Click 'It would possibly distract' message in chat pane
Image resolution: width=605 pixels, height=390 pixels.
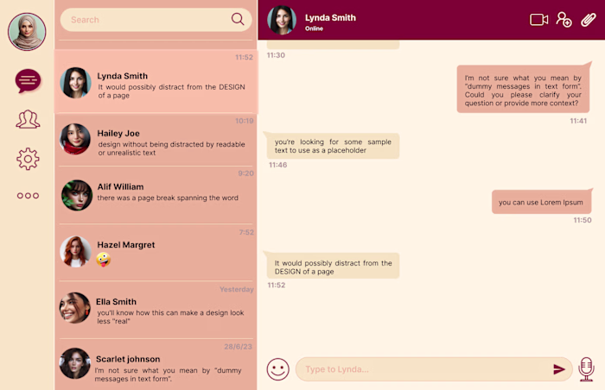click(333, 267)
